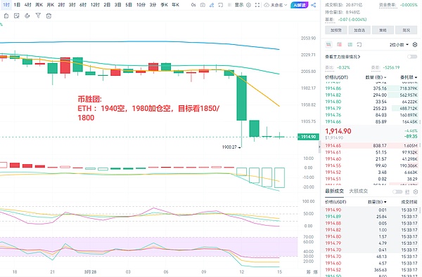The height and width of the screenshot is (277, 422).
Task: Show combined buy and sell order book view
Action: (x=328, y=45)
